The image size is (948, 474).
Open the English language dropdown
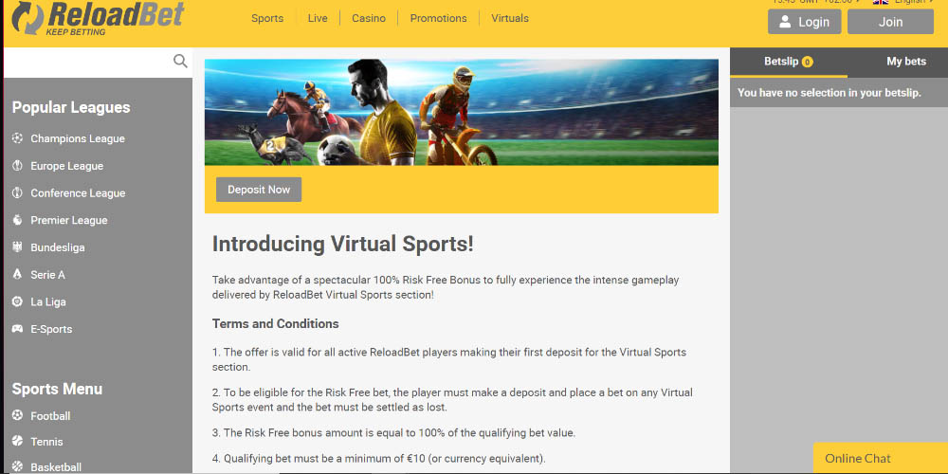[x=903, y=2]
